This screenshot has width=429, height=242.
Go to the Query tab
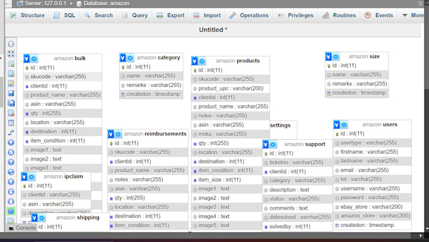[135, 15]
